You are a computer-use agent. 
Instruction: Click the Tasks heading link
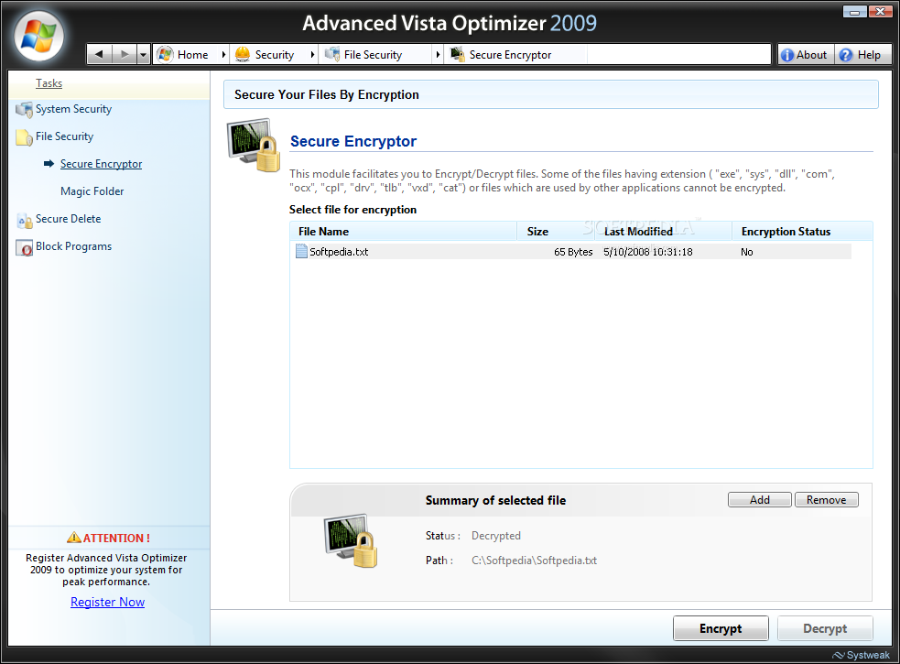(49, 83)
